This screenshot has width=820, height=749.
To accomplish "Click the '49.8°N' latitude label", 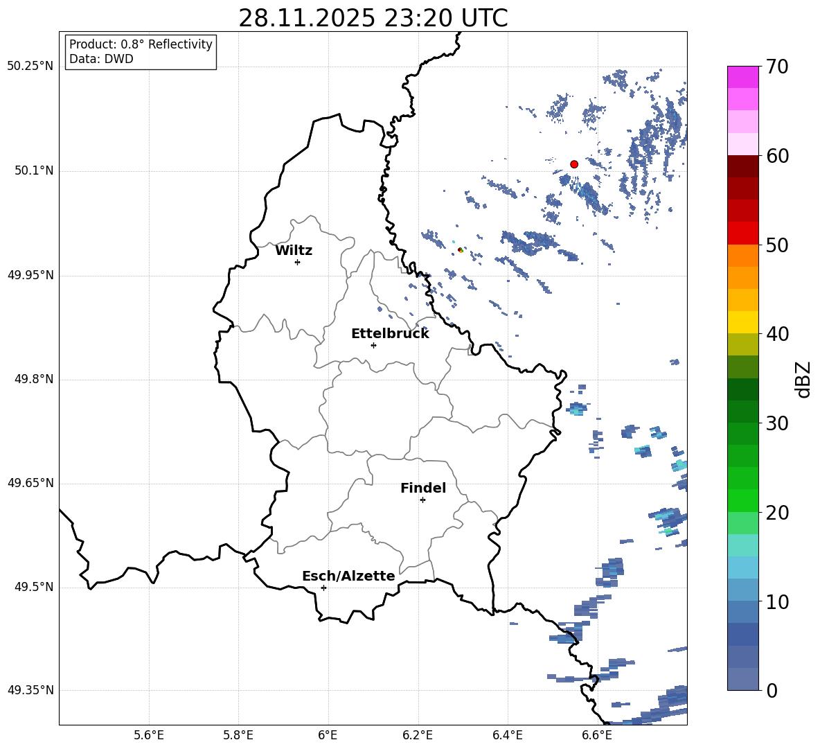I will (x=33, y=379).
